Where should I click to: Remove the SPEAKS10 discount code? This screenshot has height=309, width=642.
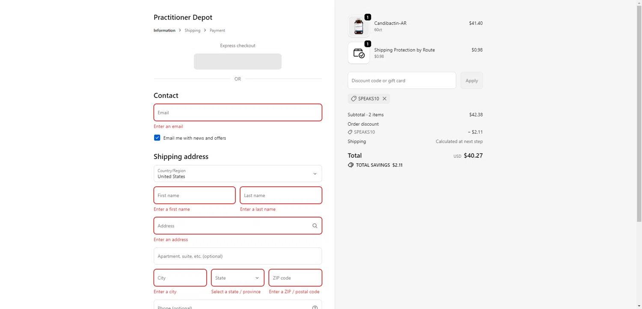[x=384, y=99]
